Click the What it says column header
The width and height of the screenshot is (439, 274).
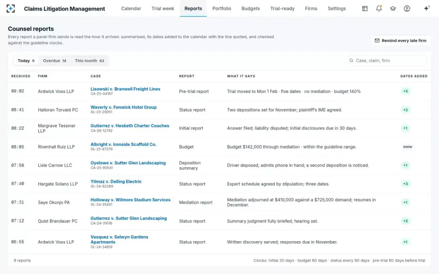(241, 76)
